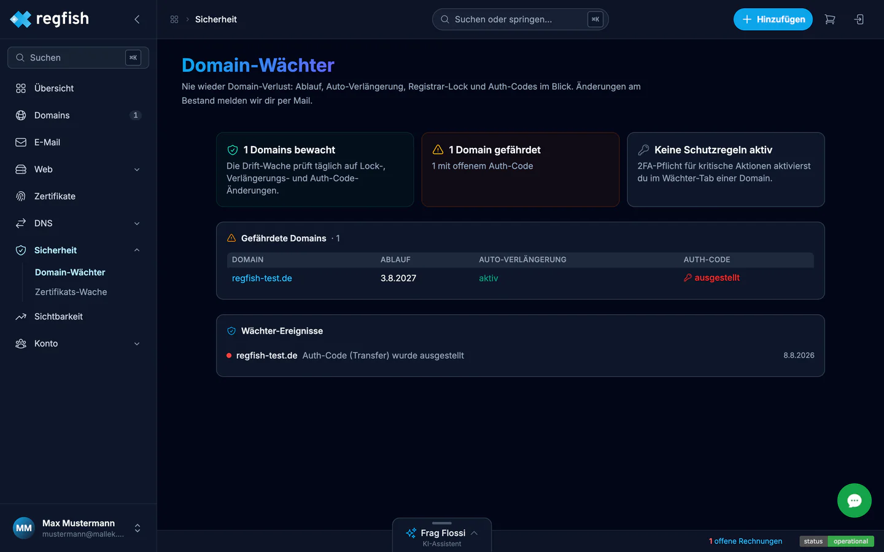Click the ABLAUF column header
884x552 pixels.
(x=395, y=259)
